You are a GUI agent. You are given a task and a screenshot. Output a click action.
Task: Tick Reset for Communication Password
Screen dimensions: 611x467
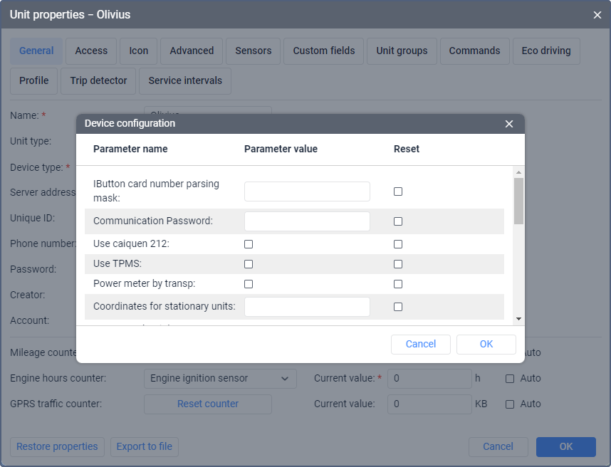click(398, 221)
